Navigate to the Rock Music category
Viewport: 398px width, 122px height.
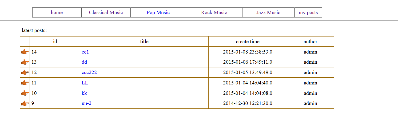coord(214,13)
